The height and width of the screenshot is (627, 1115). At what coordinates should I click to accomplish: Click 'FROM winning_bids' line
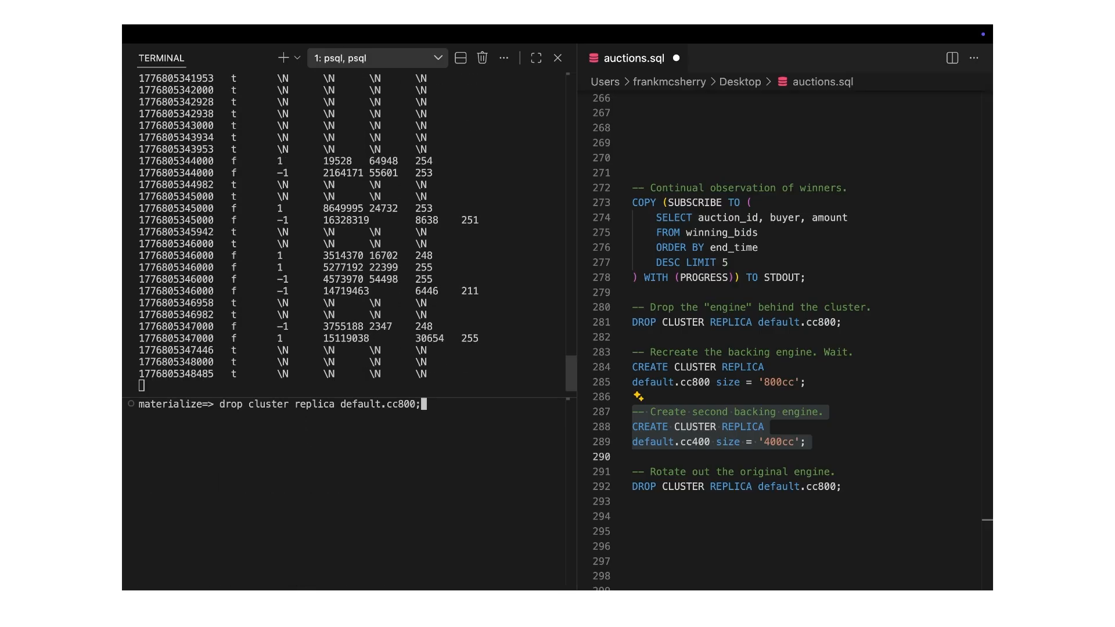707,233
